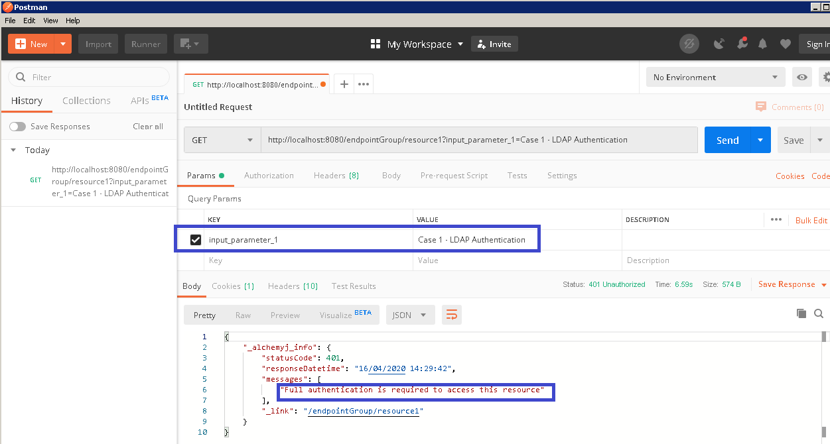This screenshot has width=830, height=444.
Task: Click the Invite button
Action: tap(494, 44)
